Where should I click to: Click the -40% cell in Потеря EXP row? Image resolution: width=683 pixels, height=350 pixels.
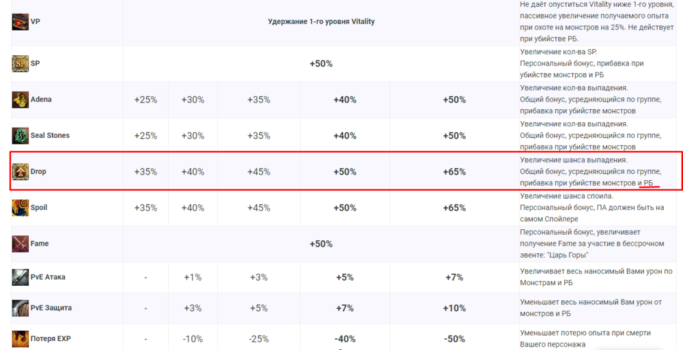click(x=345, y=339)
